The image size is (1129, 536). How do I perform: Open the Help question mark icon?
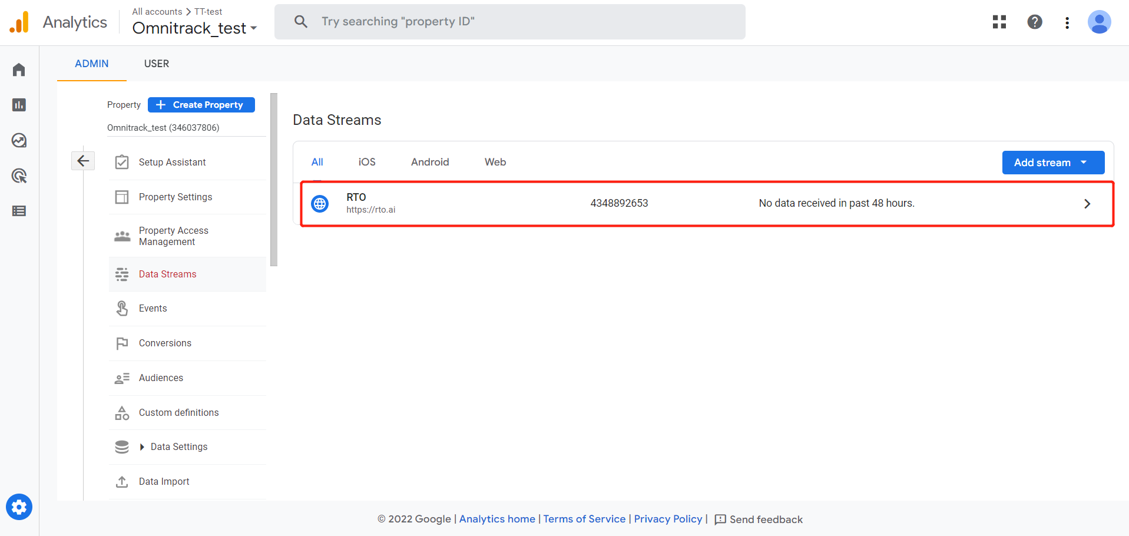pos(1035,22)
